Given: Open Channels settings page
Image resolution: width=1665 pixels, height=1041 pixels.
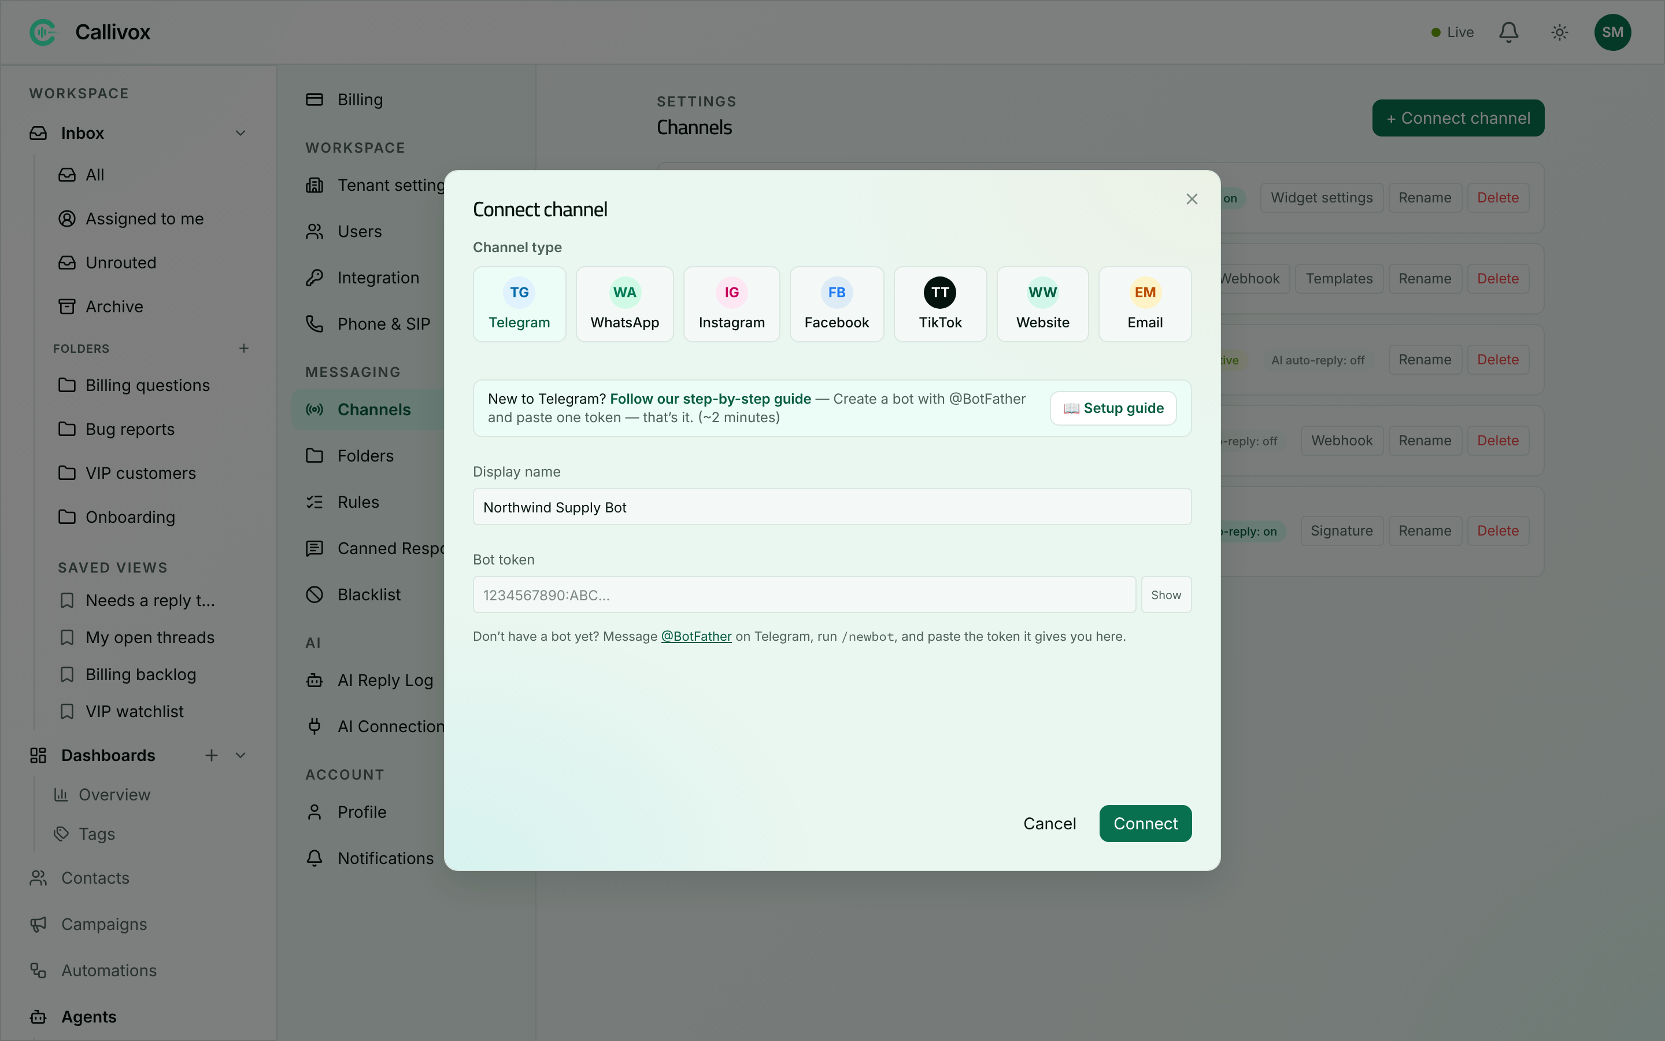Looking at the screenshot, I should click(x=368, y=409).
